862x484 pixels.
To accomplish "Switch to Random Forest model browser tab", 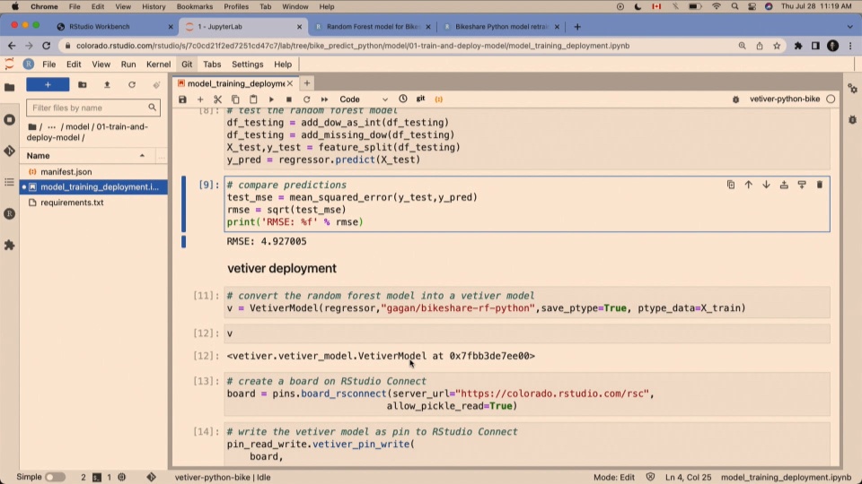I will point(372,26).
